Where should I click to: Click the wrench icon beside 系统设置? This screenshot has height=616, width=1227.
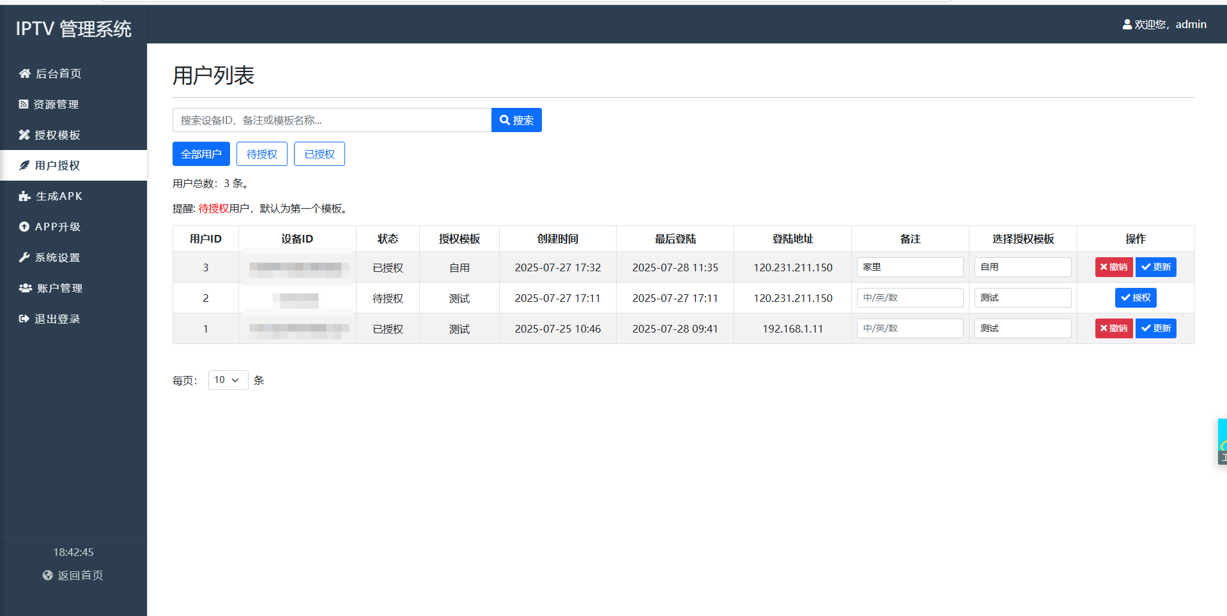pos(24,257)
